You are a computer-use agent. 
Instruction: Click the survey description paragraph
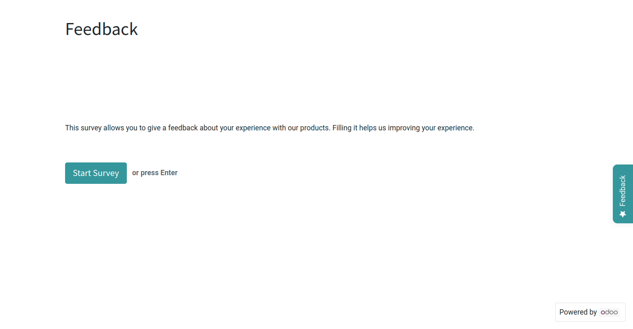[x=270, y=128]
